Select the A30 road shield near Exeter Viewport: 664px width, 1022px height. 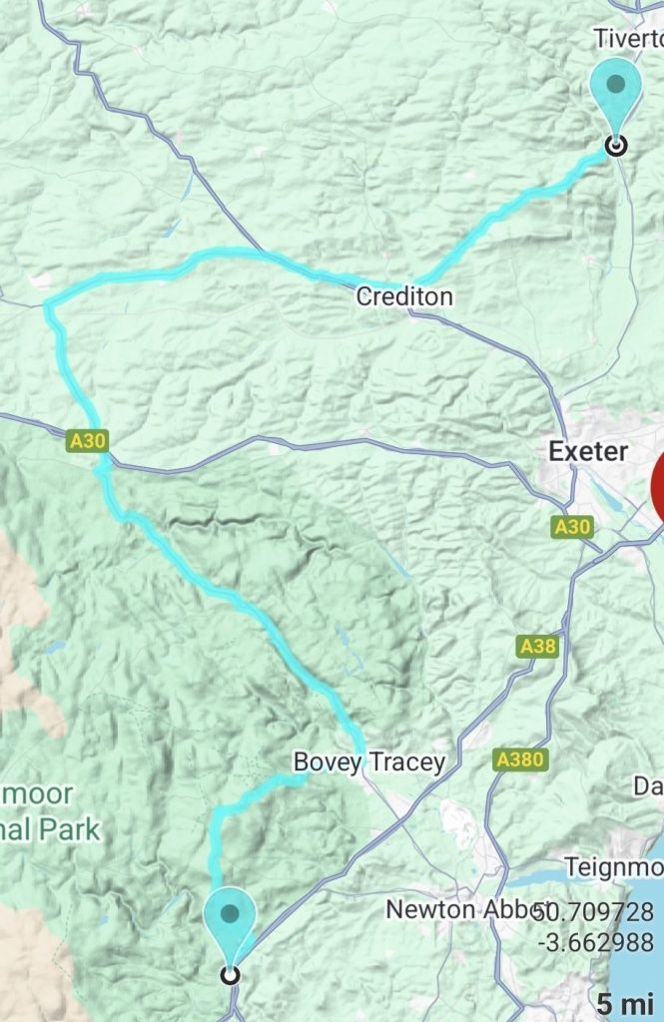point(572,527)
